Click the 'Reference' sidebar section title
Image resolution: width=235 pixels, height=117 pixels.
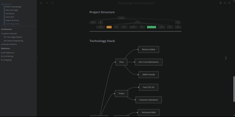6,48
